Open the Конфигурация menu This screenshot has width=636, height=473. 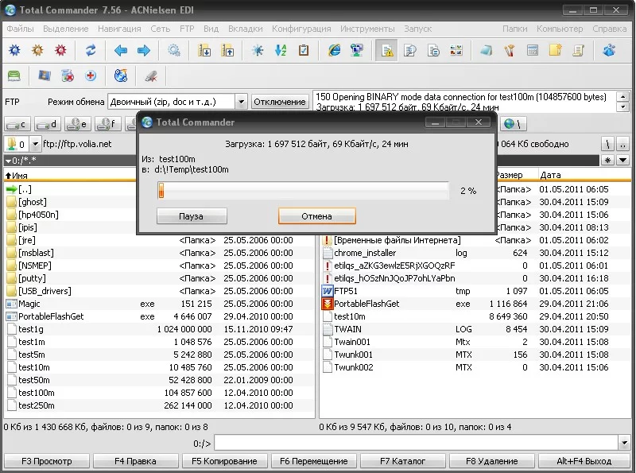(301, 29)
